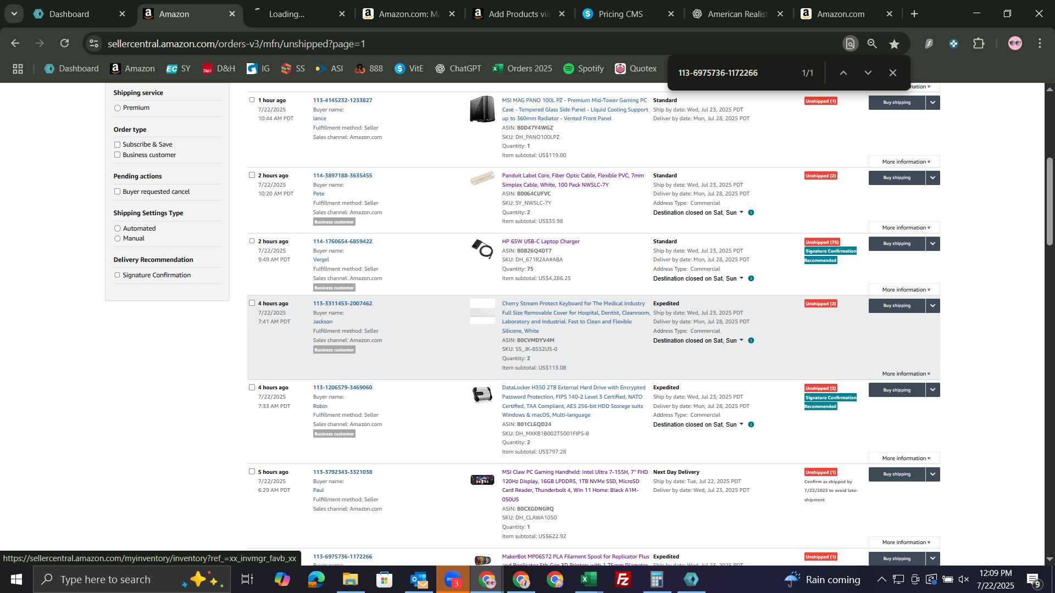The width and height of the screenshot is (1055, 593).
Task: Check the Business customer filter
Action: [117, 155]
